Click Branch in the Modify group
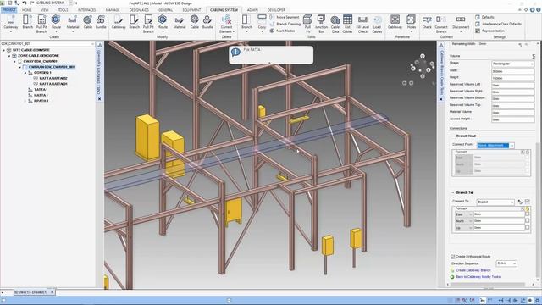The height and width of the screenshot is (305, 542). [134, 22]
